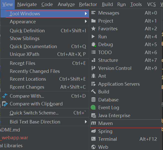
Task: Click the Messages tool window icon
Action: (93, 13)
